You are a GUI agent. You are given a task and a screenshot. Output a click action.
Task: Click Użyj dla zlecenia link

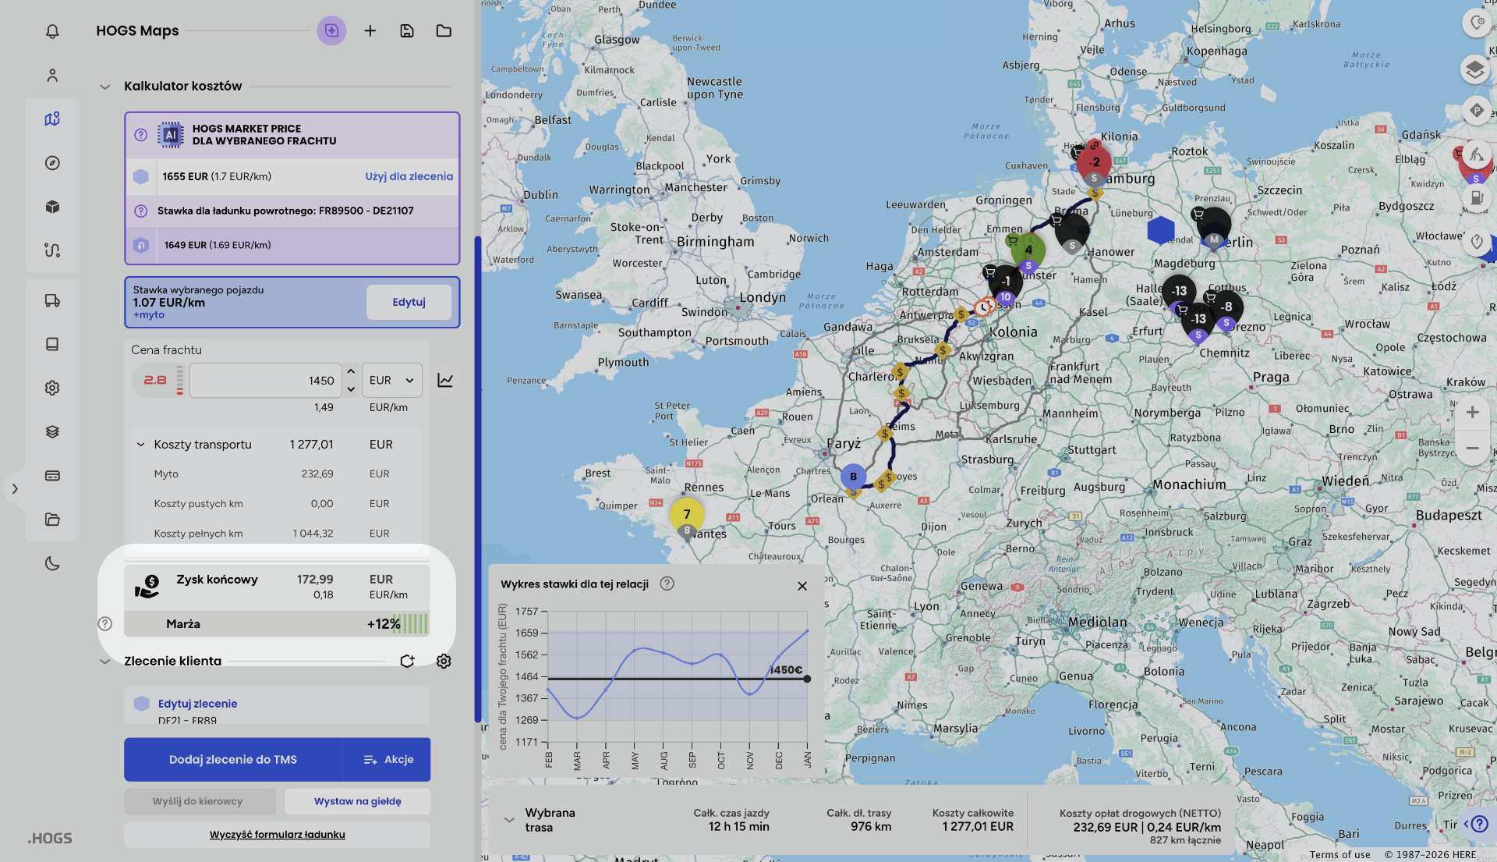coord(409,176)
